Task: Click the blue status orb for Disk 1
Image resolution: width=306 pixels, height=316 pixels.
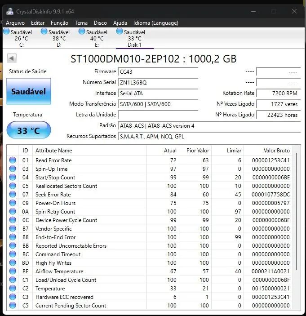Action: (x=119, y=31)
